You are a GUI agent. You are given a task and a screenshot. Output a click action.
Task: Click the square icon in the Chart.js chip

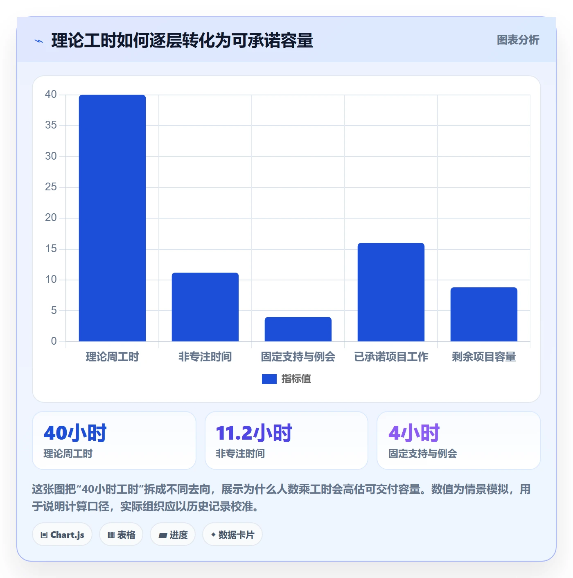point(44,535)
